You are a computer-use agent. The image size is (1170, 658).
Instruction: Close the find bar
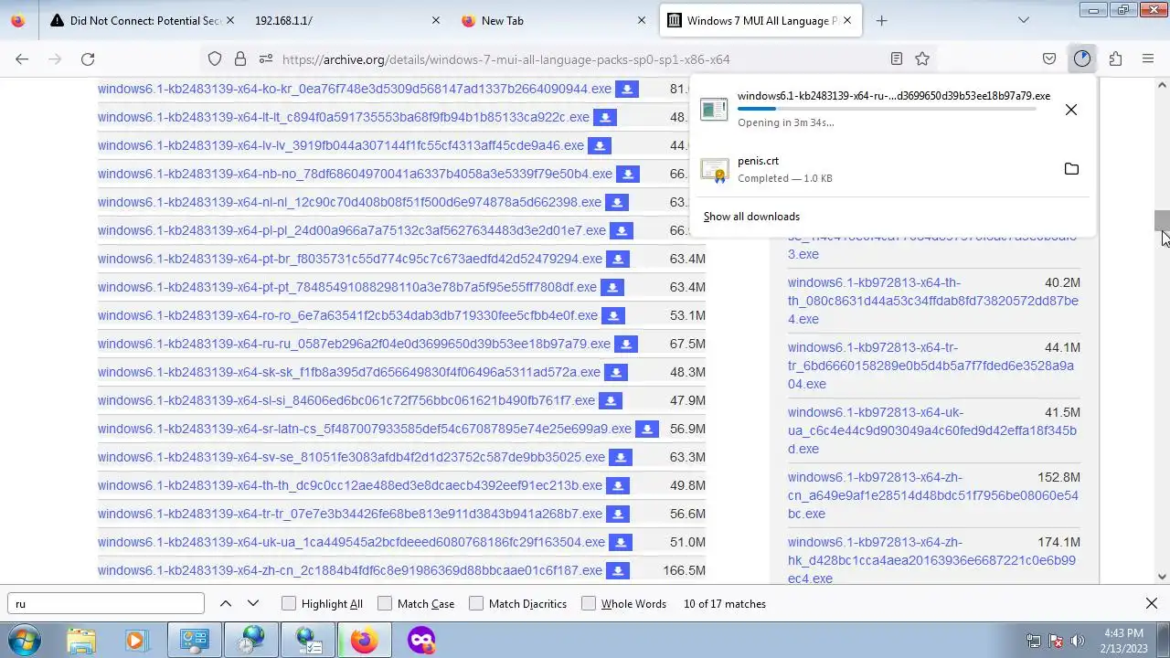click(x=1152, y=604)
